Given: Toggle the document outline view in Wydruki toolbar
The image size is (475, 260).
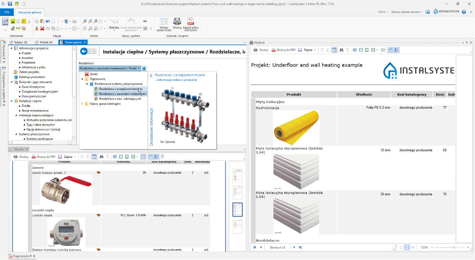Looking at the screenshot, I should click(x=396, y=50).
